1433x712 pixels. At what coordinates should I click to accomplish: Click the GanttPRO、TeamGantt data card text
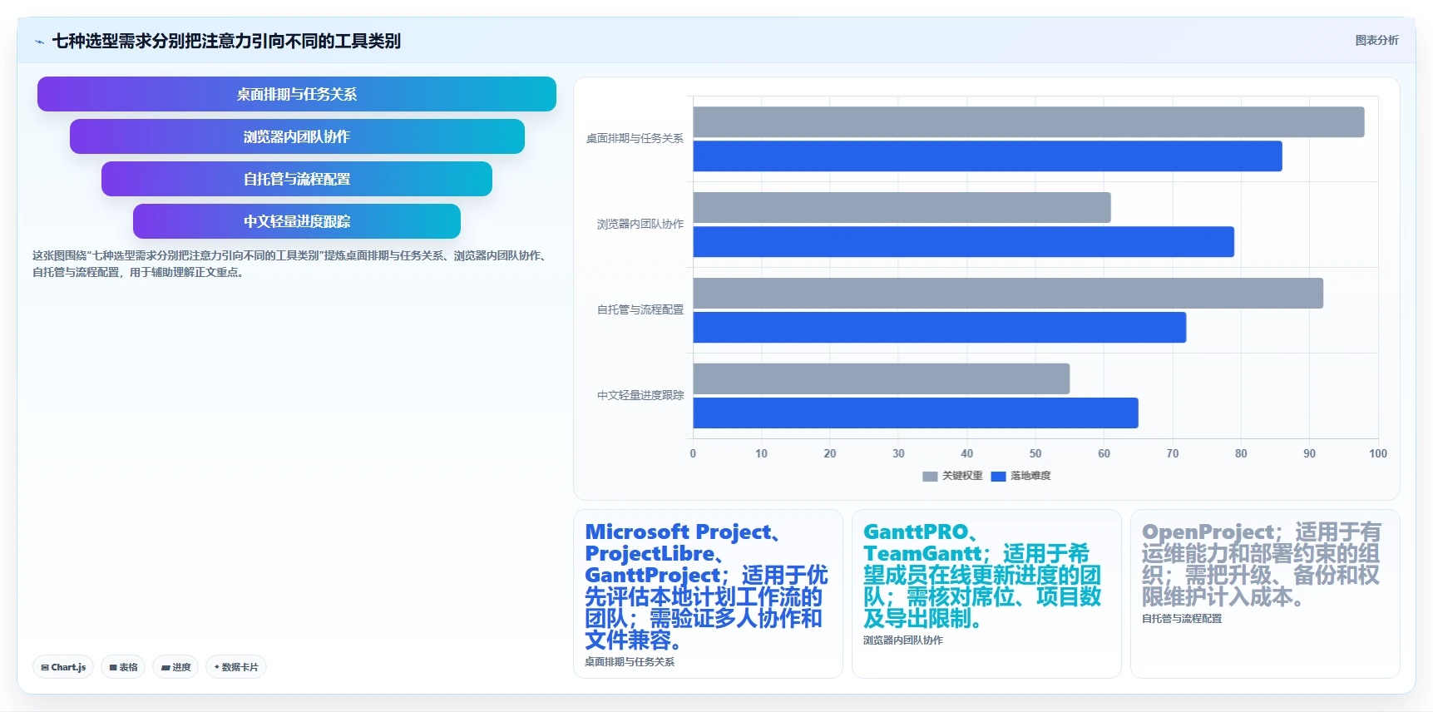(x=982, y=576)
